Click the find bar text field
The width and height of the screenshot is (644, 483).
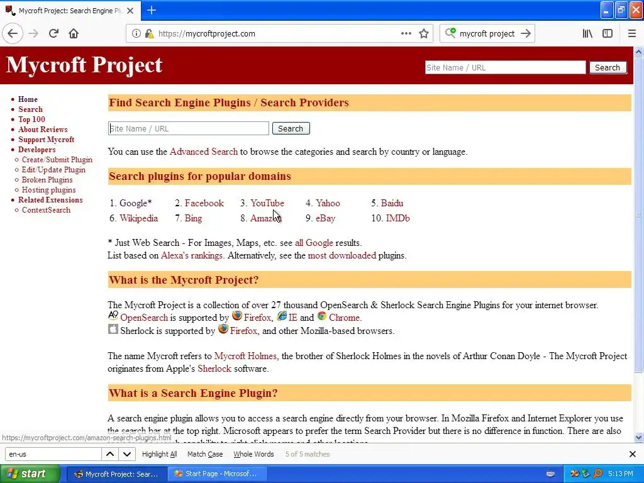(x=53, y=454)
